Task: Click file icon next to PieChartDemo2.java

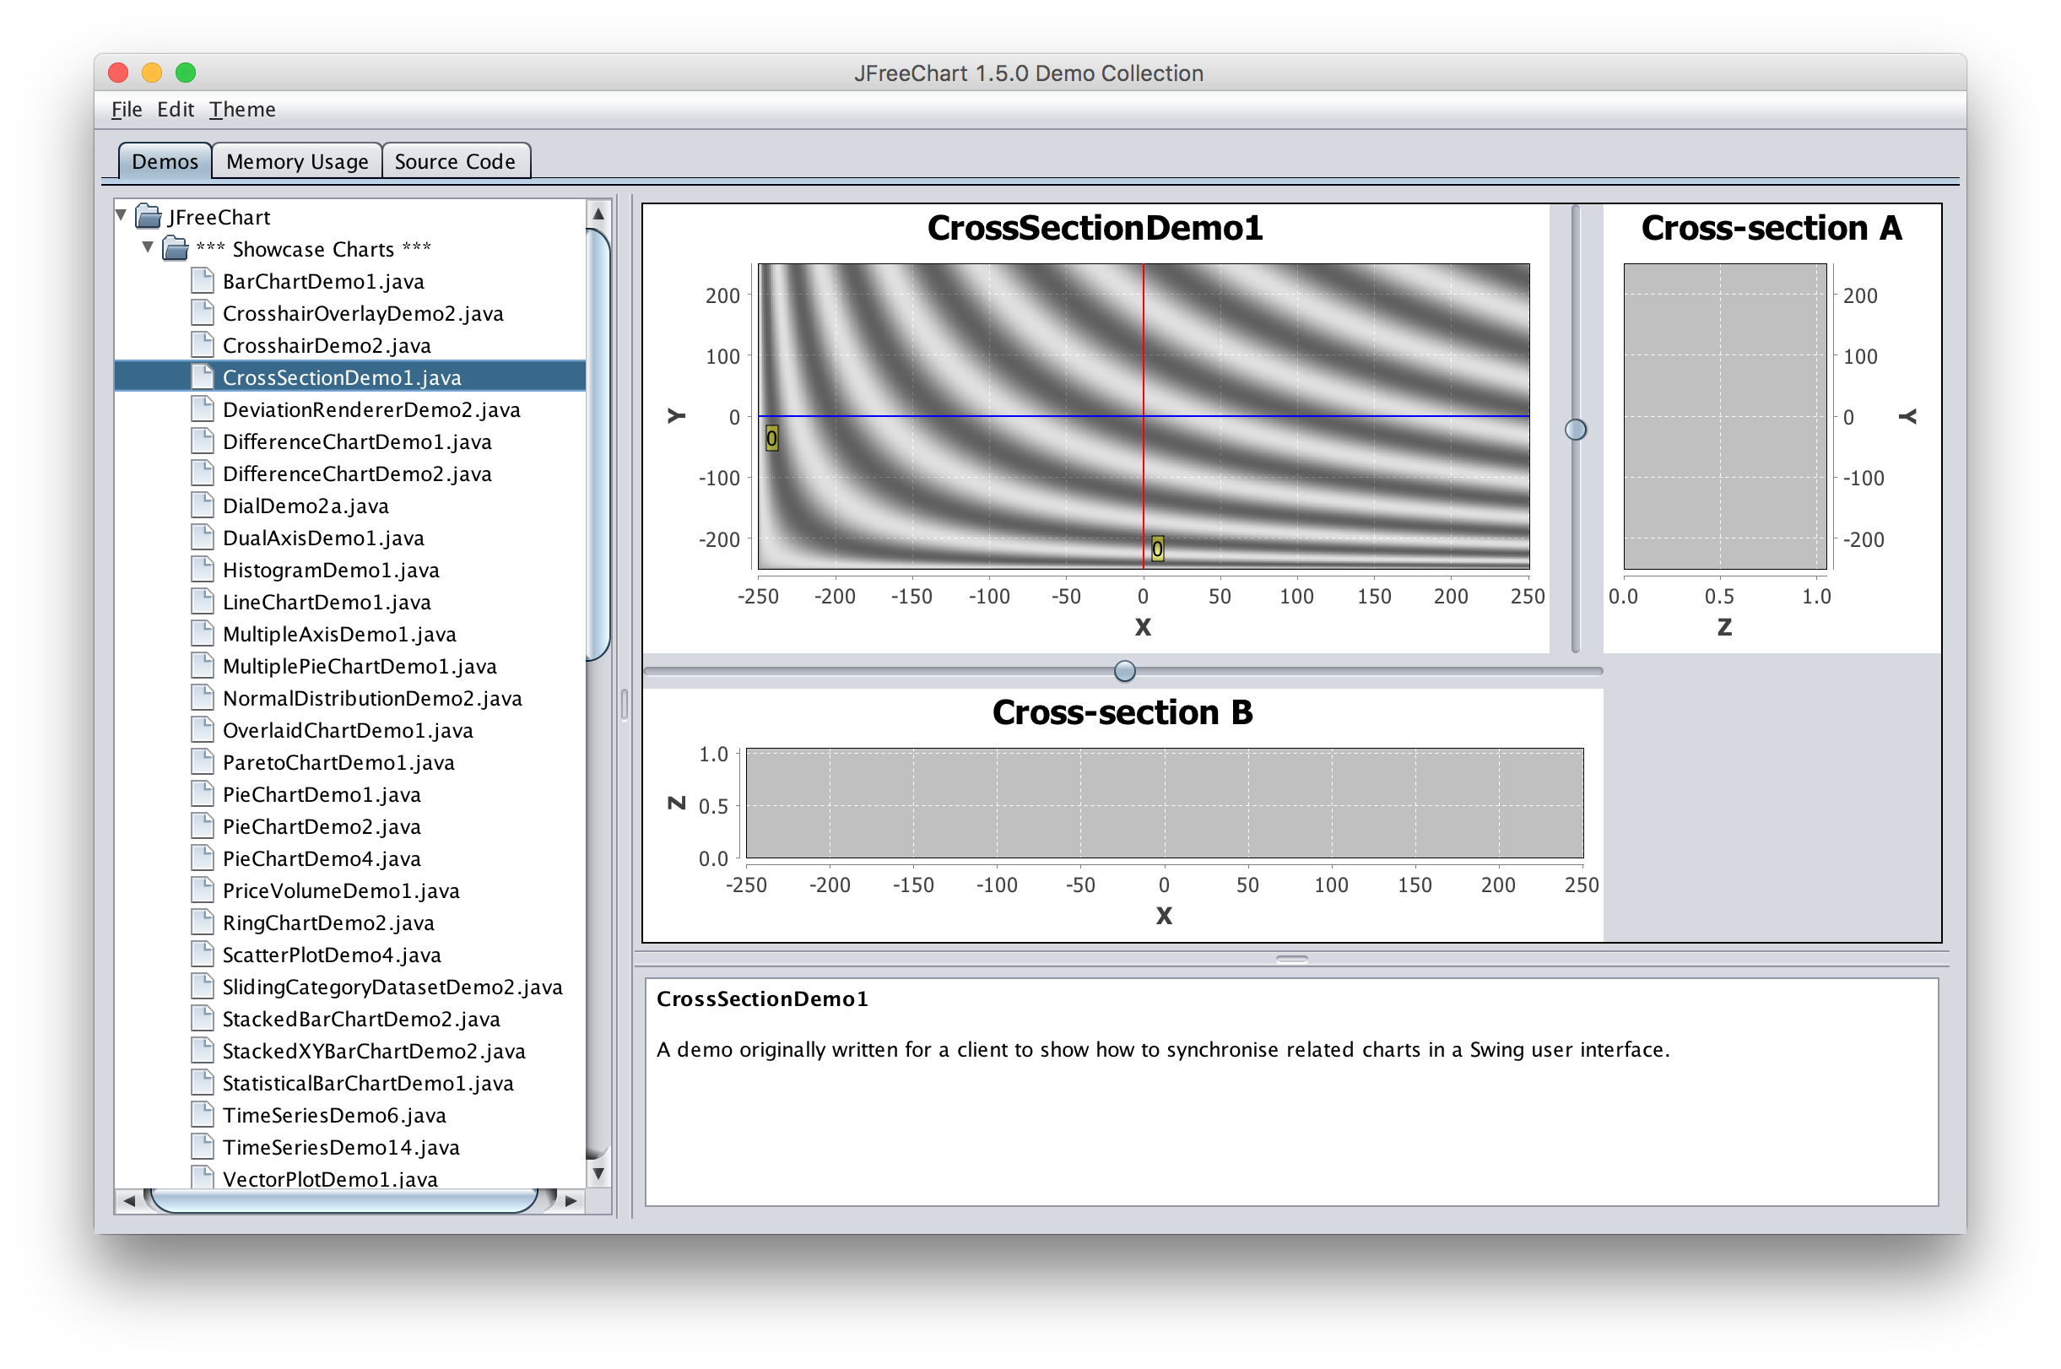Action: pyautogui.click(x=203, y=826)
